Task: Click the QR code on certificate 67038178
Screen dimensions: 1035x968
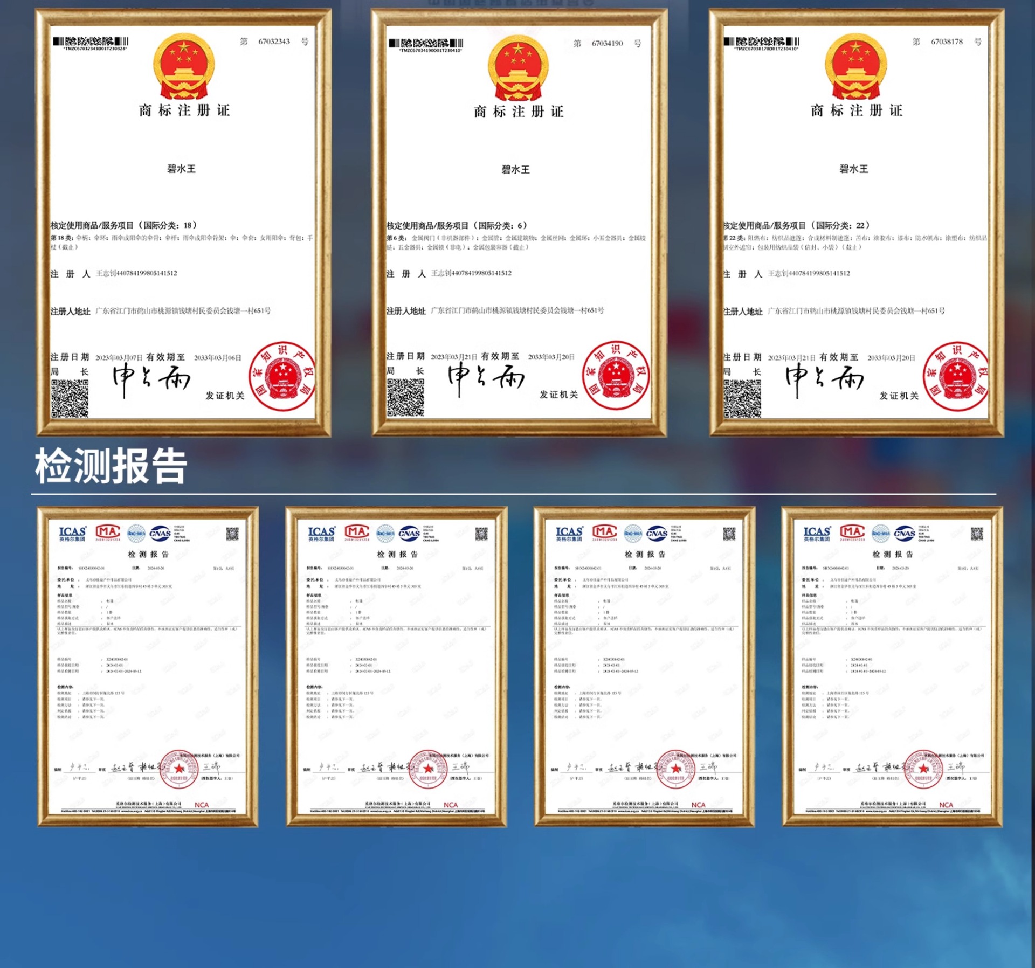Action: [x=742, y=398]
